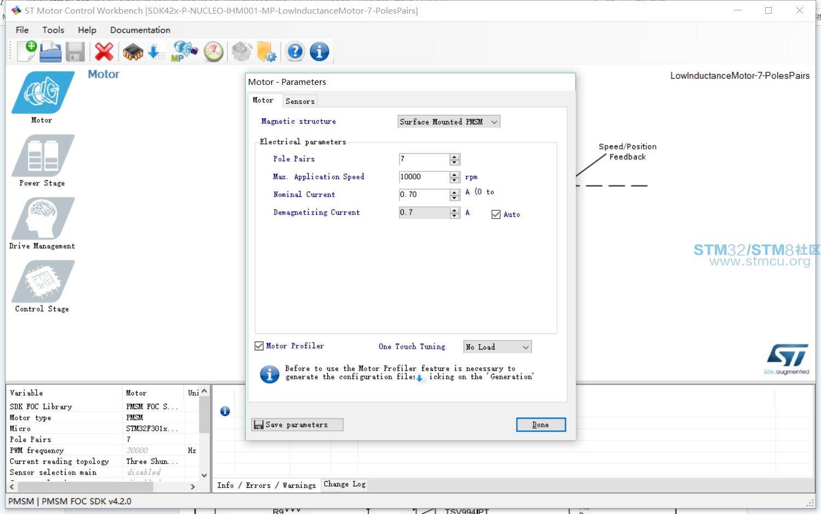Image resolution: width=821 pixels, height=514 pixels.
Task: Open the Help menu
Action: click(87, 30)
